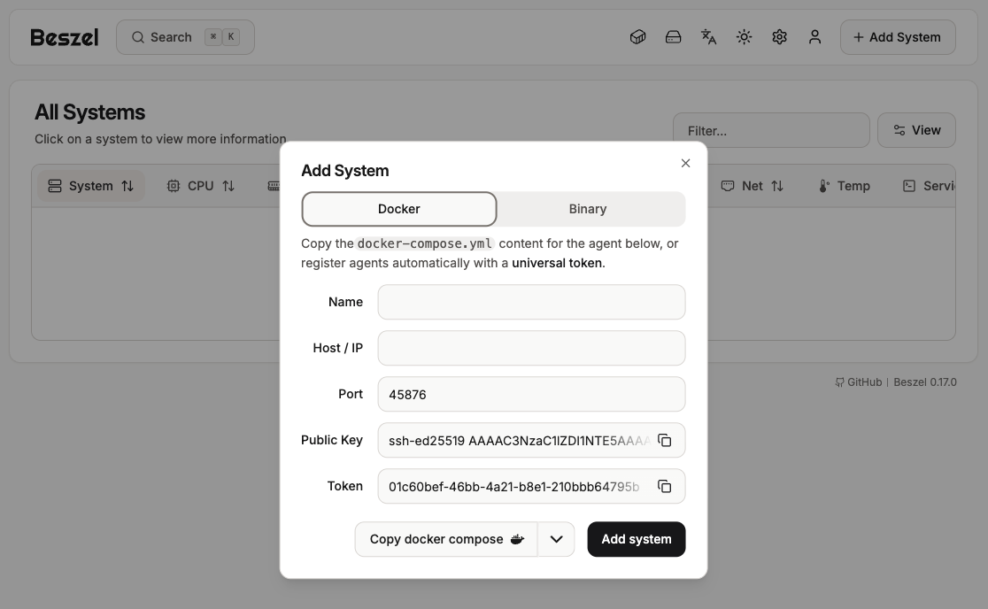Image resolution: width=988 pixels, height=609 pixels.
Task: Follow the universal token link
Action: point(557,263)
